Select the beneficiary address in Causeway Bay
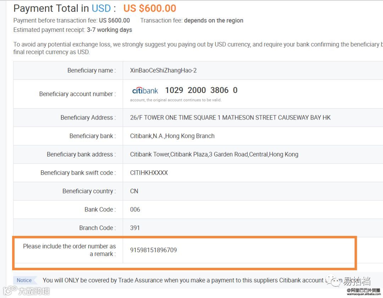 [230, 117]
